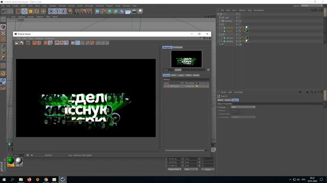Open the Object (Rel) coordinate dropdown
The width and height of the screenshot is (327, 183).
click(174, 169)
